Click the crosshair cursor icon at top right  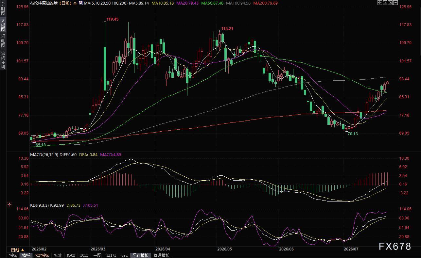click(x=380, y=3)
